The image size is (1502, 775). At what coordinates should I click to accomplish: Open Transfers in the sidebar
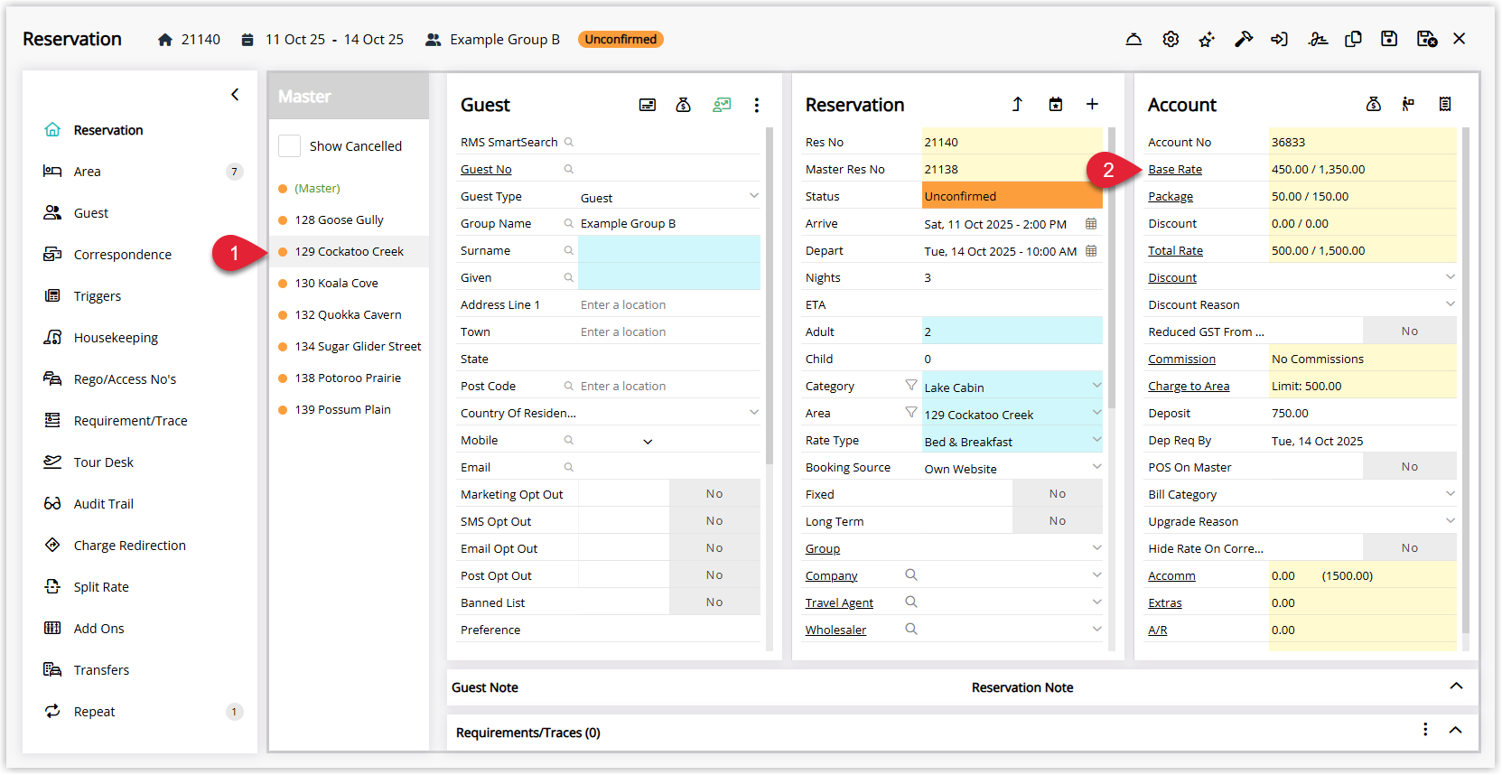(x=101, y=670)
